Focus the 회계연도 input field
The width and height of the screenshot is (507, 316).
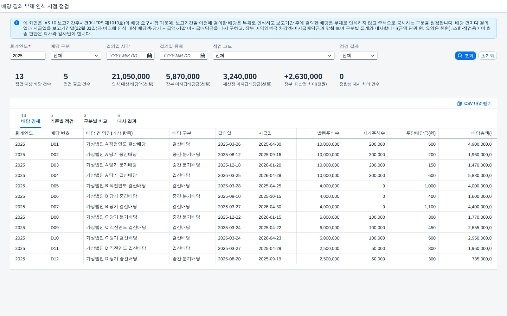(x=28, y=56)
